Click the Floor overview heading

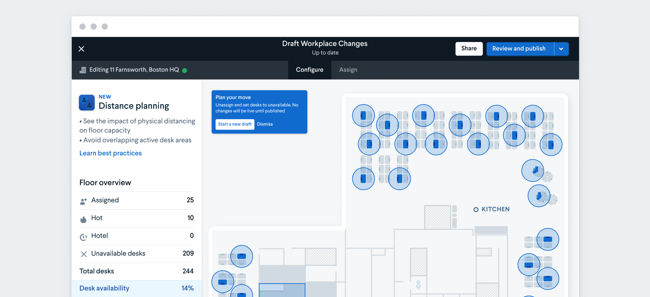click(105, 183)
